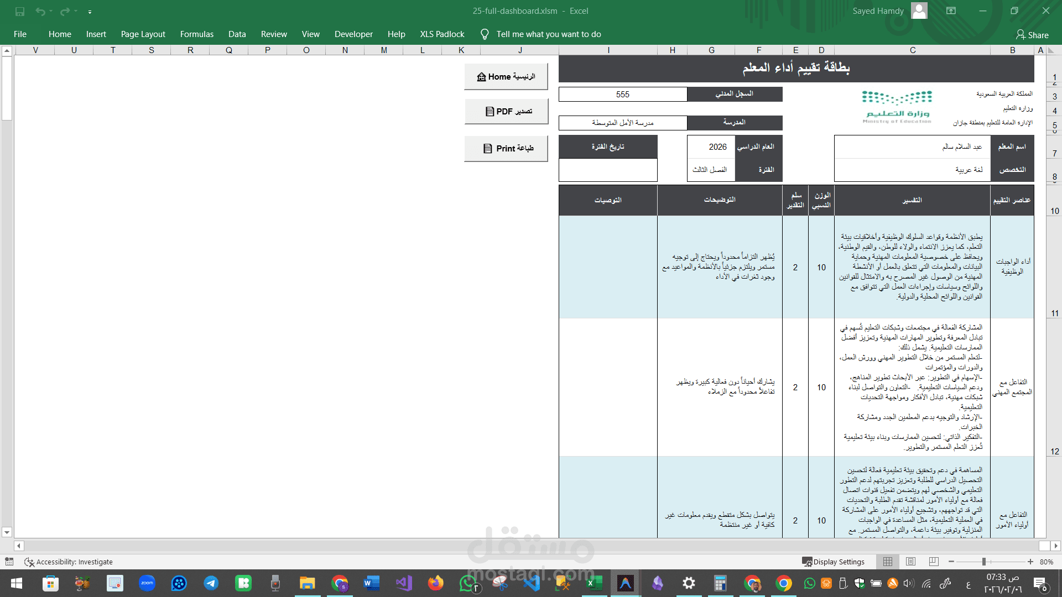Expand the Redo history dropdown arrow

(76, 11)
